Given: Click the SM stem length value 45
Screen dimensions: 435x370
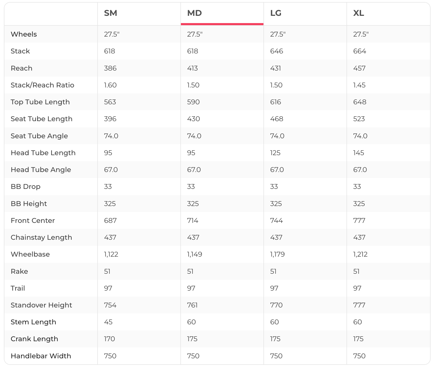Looking at the screenshot, I should 108,322.
